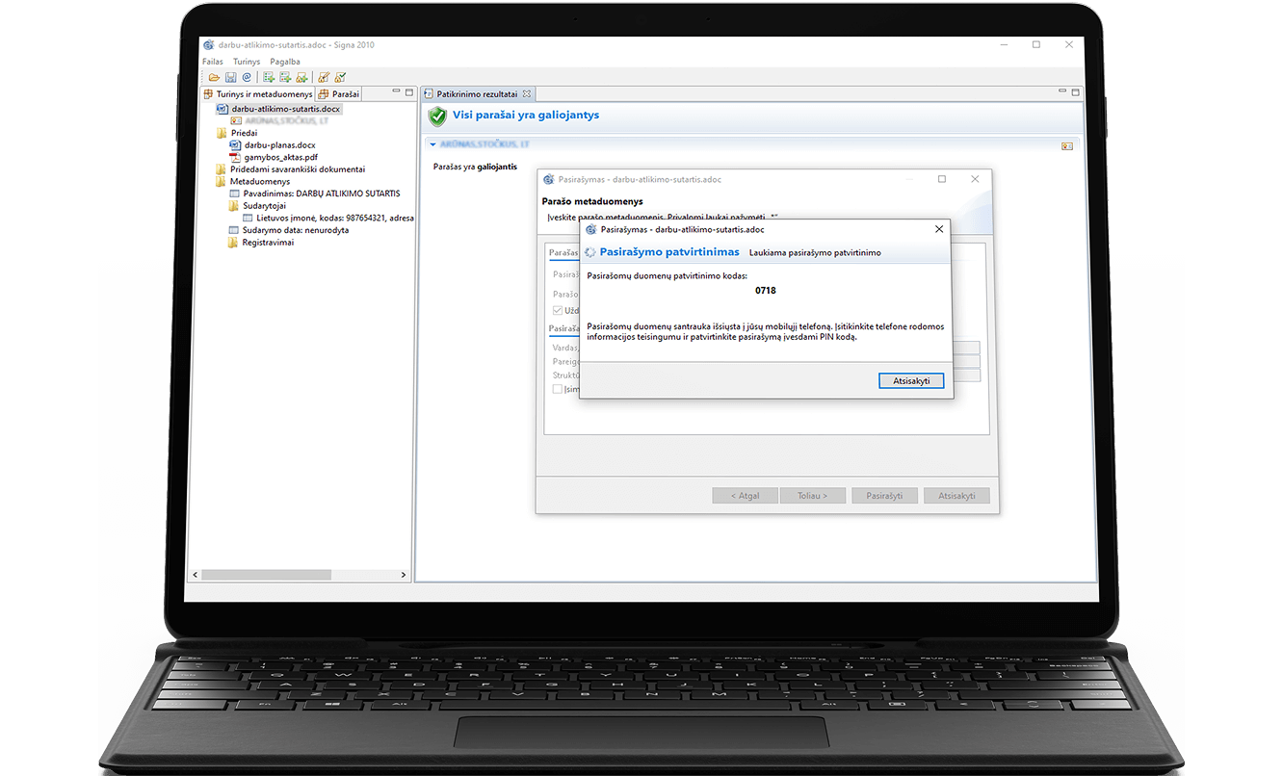
Task: Click the second green add-attachment toolbar icon
Action: coord(285,77)
